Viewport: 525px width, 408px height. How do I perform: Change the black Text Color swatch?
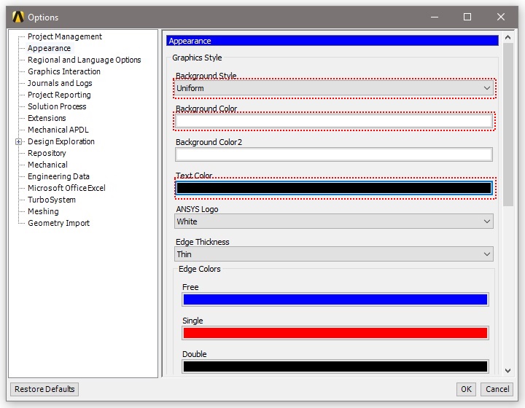click(x=334, y=188)
